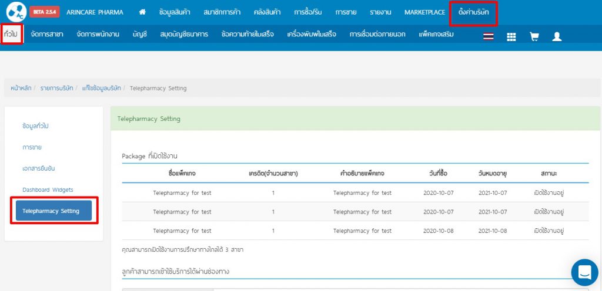Open the chat support bubble

click(585, 272)
